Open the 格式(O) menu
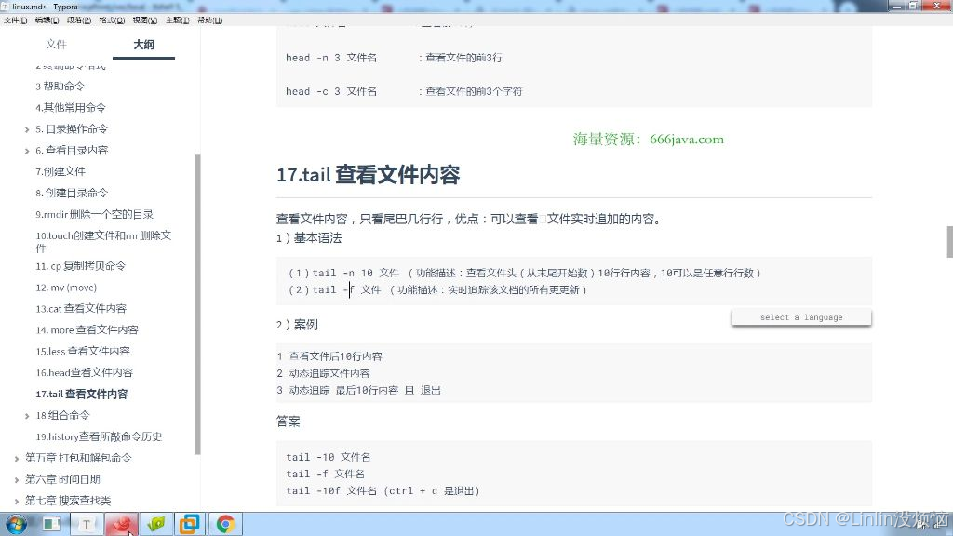Screen dimensions: 953x536 click(x=112, y=20)
